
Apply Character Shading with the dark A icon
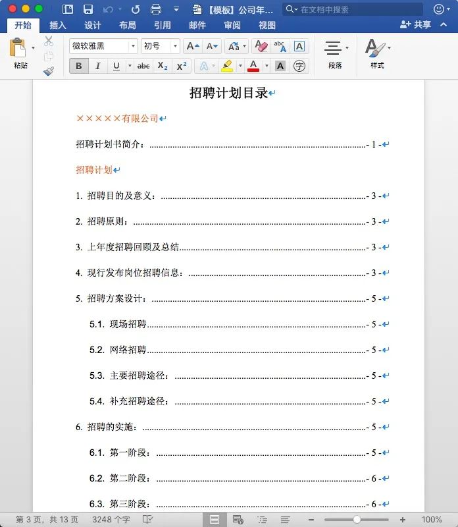coord(280,66)
